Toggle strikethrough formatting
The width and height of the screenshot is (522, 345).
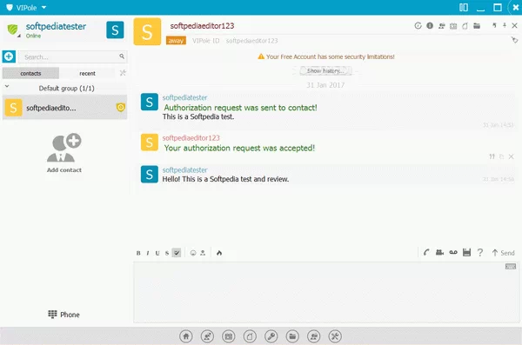pos(167,253)
